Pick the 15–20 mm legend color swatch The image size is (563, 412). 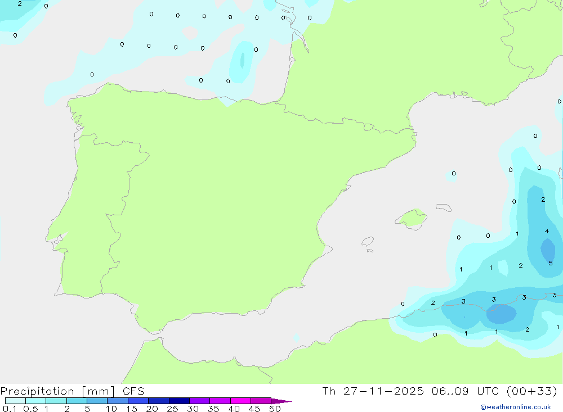coord(138,401)
